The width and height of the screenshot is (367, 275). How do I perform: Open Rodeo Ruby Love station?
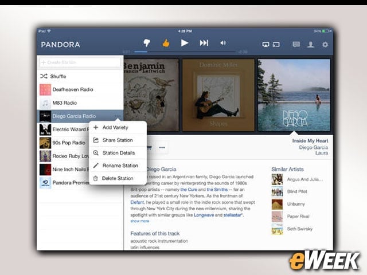click(63, 156)
